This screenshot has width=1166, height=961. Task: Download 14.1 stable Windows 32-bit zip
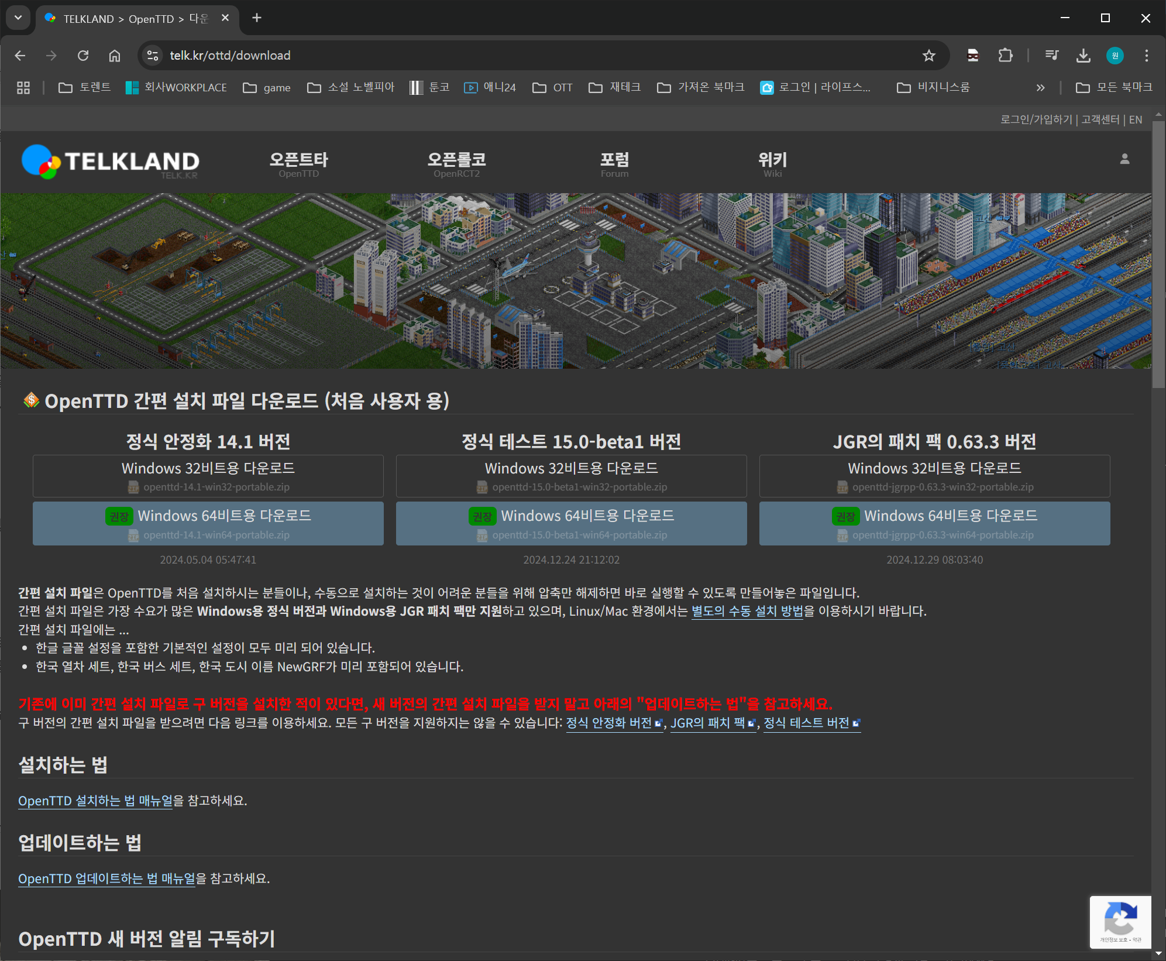[208, 476]
